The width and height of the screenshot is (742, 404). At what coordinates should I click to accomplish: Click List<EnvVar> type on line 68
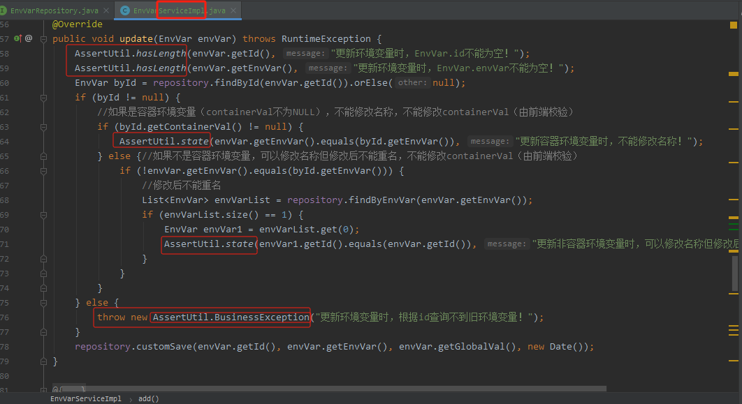pos(175,200)
